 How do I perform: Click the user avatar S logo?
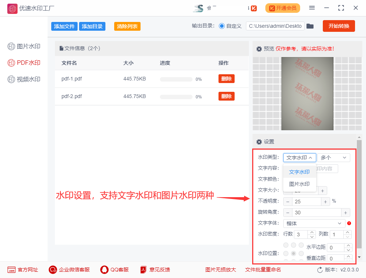point(198,9)
